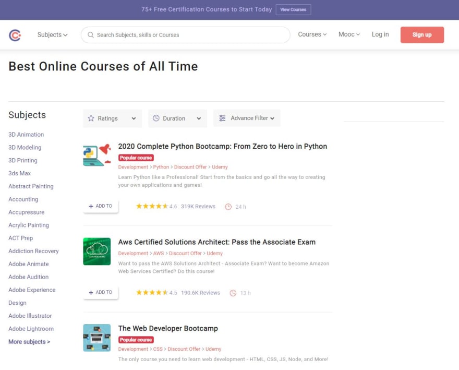This screenshot has width=459, height=370.
Task: Select 3ds Max subject
Action: pyautogui.click(x=20, y=173)
